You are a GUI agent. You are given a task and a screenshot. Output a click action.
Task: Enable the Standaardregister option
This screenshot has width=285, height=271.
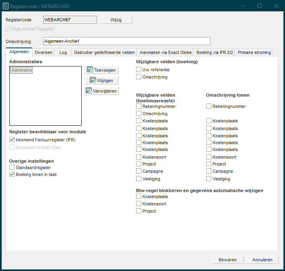tap(12, 168)
